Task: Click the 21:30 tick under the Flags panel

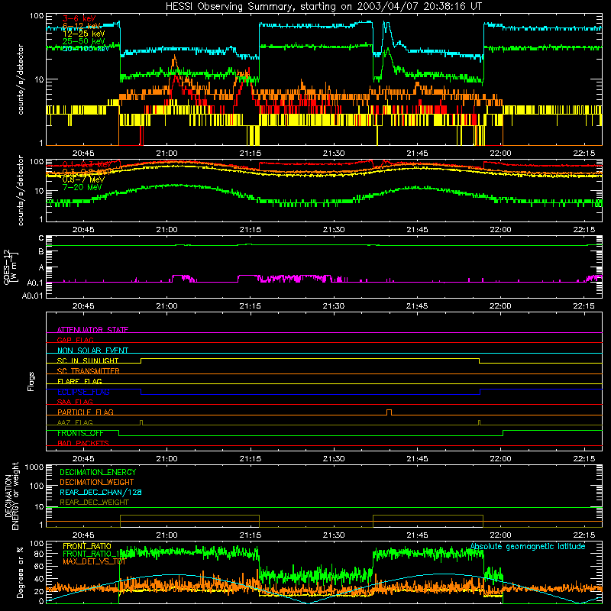Action: (334, 459)
